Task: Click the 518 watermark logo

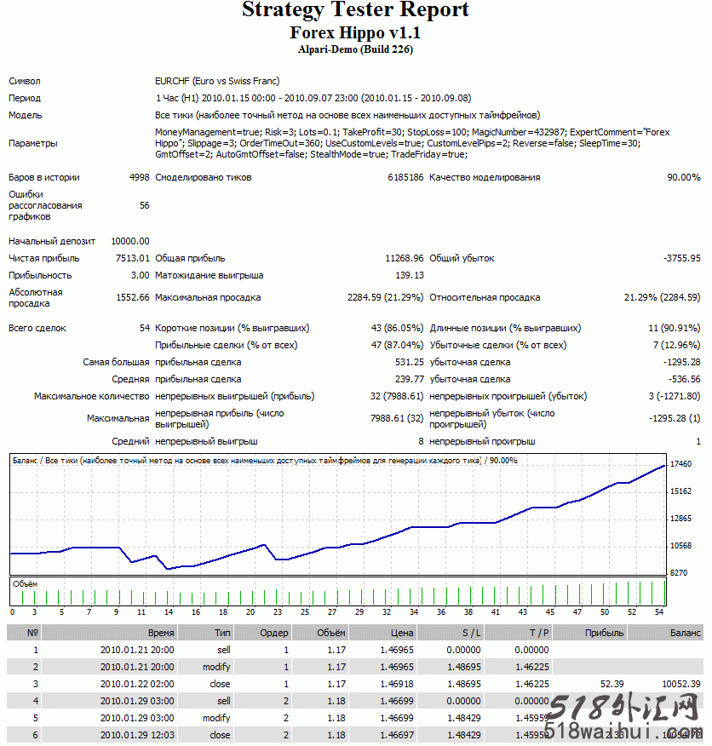Action: coord(623,706)
